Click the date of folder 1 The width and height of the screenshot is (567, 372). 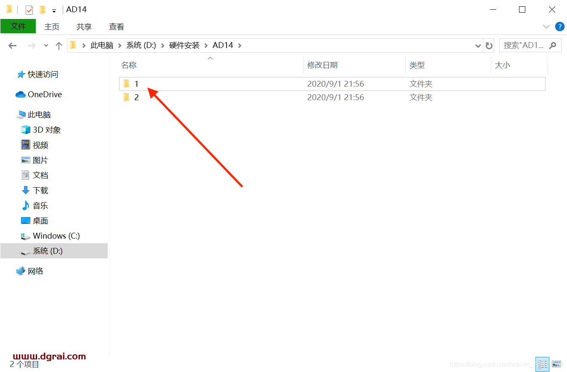point(335,84)
